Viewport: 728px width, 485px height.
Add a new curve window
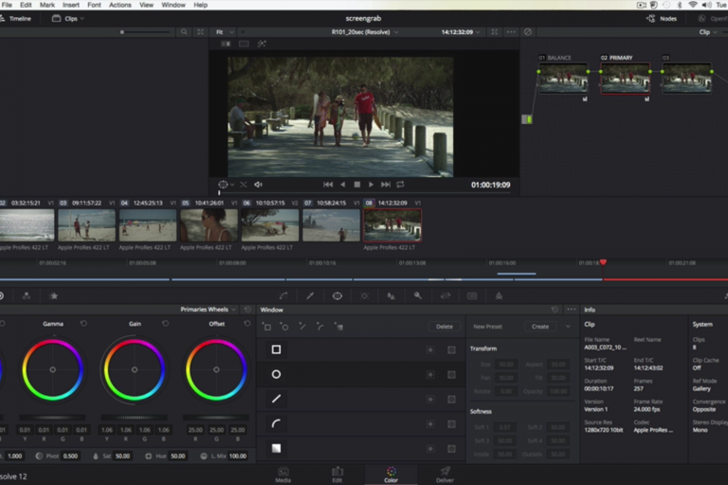click(320, 327)
